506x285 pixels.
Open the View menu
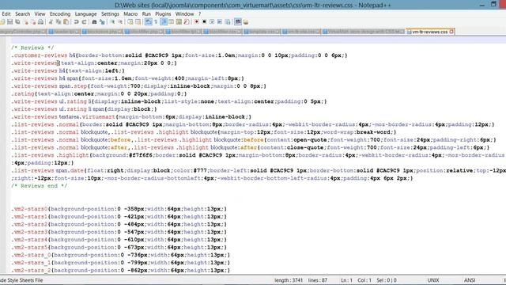pos(40,14)
